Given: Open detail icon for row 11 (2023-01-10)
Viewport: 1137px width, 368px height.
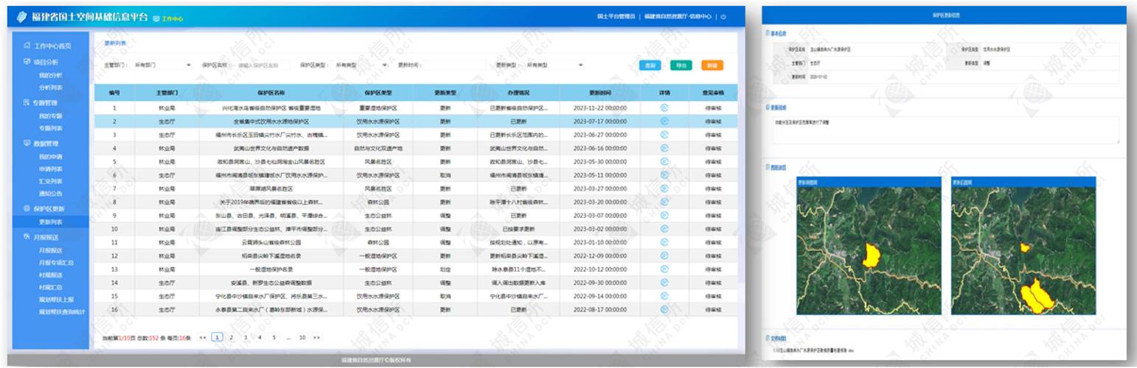Looking at the screenshot, I should click(664, 241).
